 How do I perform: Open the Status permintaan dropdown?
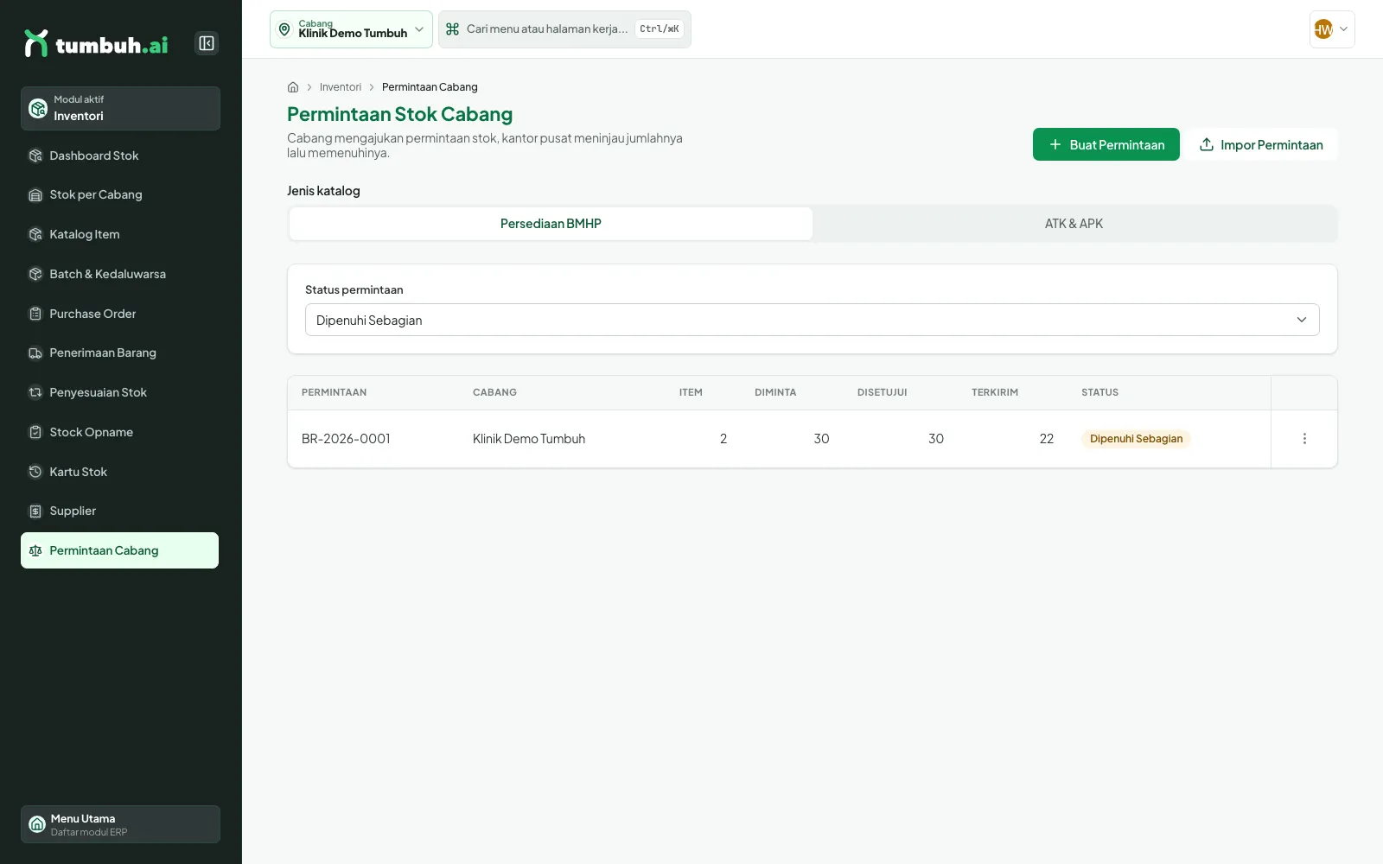click(812, 320)
